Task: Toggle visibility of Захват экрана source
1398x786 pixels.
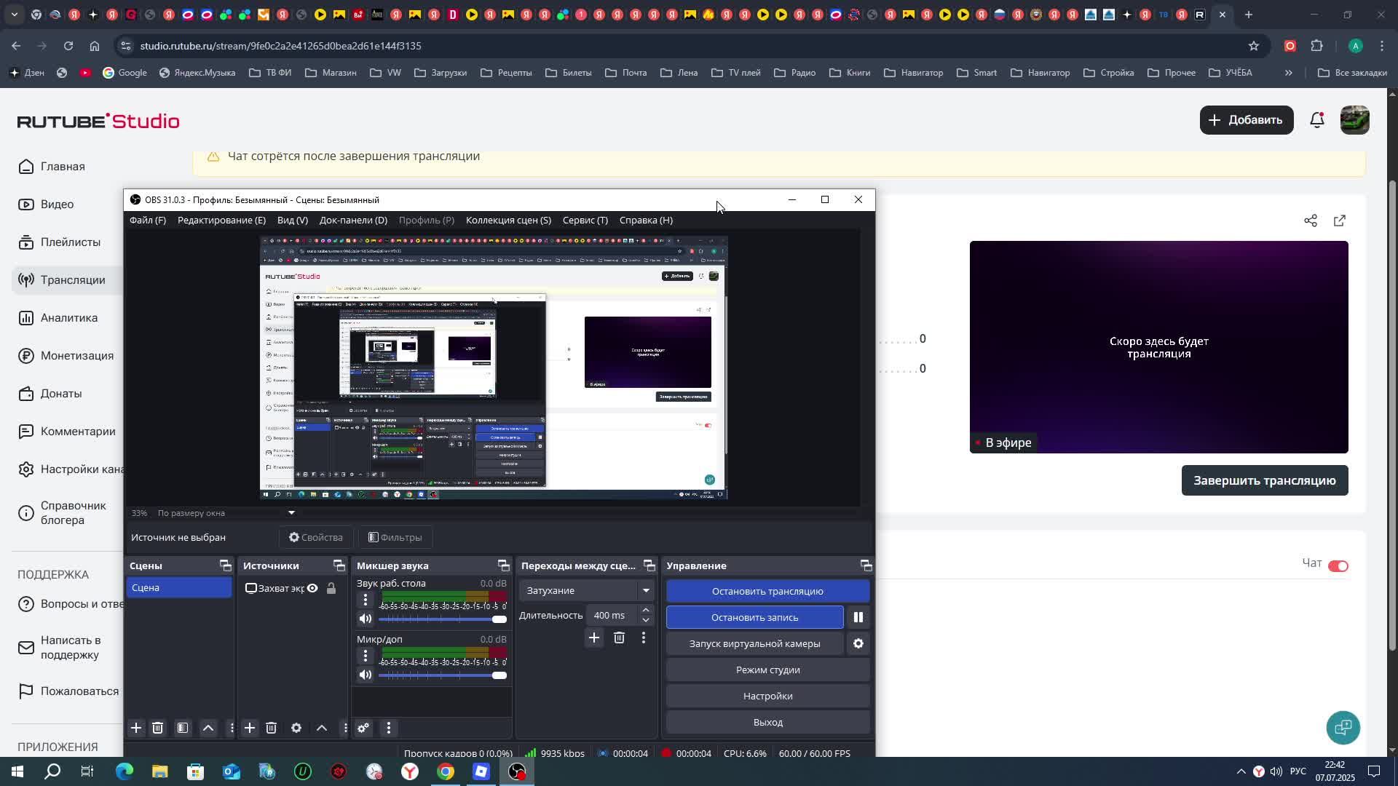Action: 312,588
